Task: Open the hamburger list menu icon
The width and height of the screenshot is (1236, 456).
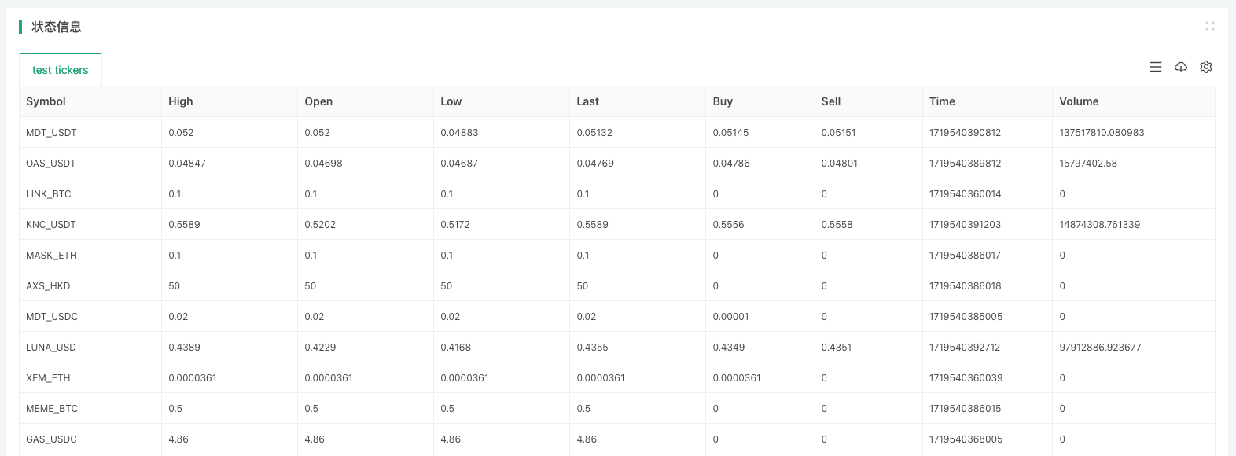Action: (1155, 67)
